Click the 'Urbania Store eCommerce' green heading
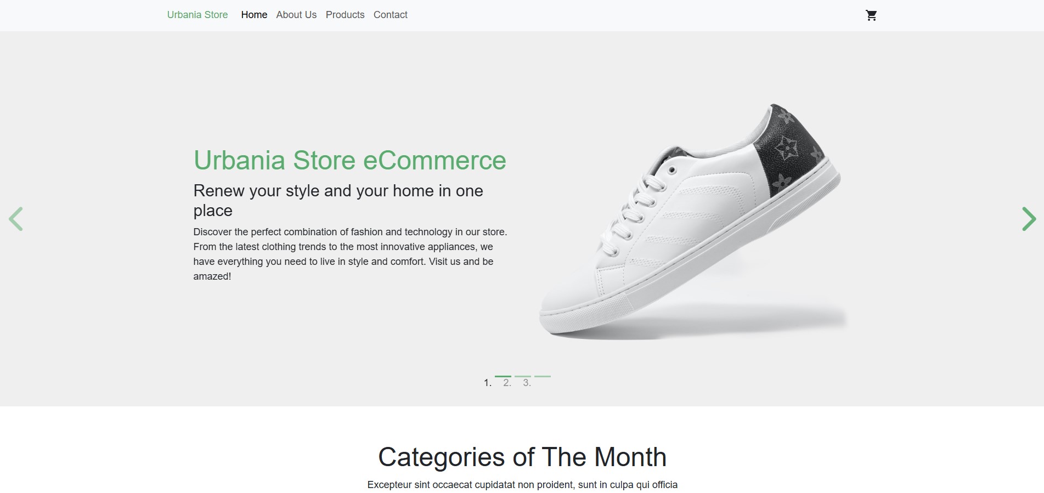 349,160
